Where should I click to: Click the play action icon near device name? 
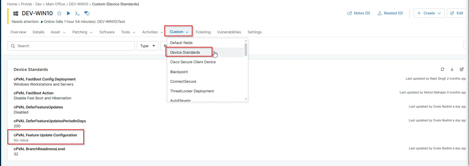(x=68, y=13)
